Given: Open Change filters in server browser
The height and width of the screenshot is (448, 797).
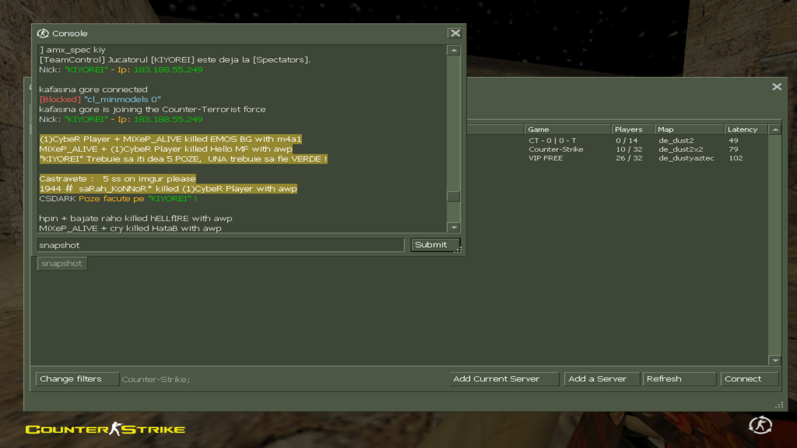Looking at the screenshot, I should 77,379.
